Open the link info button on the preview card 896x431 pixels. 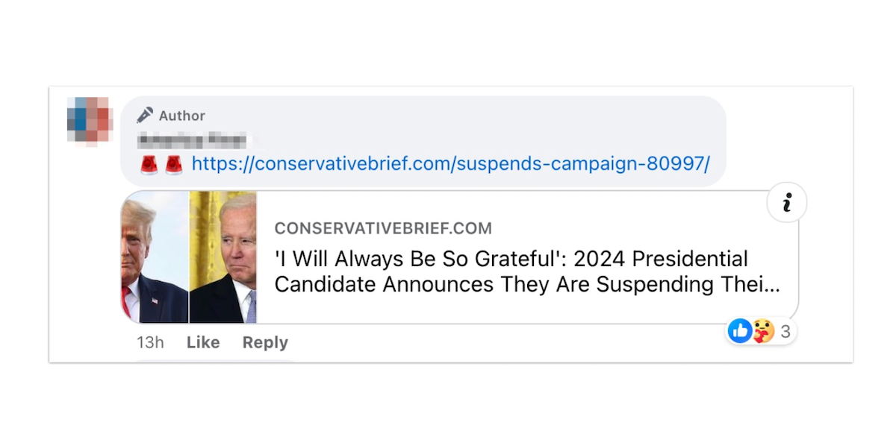click(x=786, y=201)
